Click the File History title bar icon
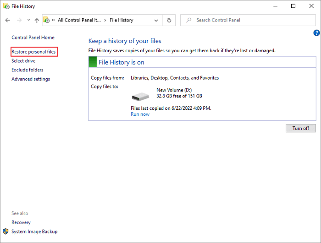 click(x=6, y=6)
